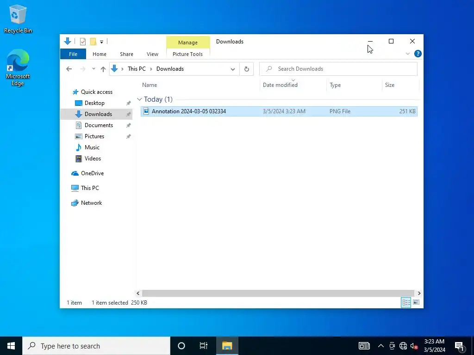The height and width of the screenshot is (355, 474).
Task: Click the Search Downloads field
Action: tap(338, 69)
